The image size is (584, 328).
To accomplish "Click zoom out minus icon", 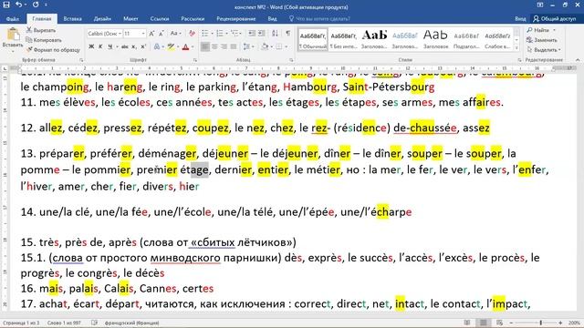I will coord(511,323).
